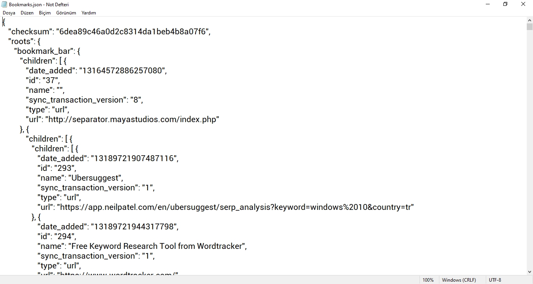Click the Windows (CRLF) status bar indicator
This screenshot has width=533, height=284.
coord(459,280)
